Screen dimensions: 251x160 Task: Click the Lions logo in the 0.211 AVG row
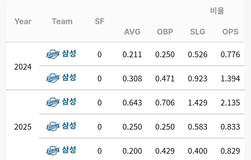[x=53, y=54]
